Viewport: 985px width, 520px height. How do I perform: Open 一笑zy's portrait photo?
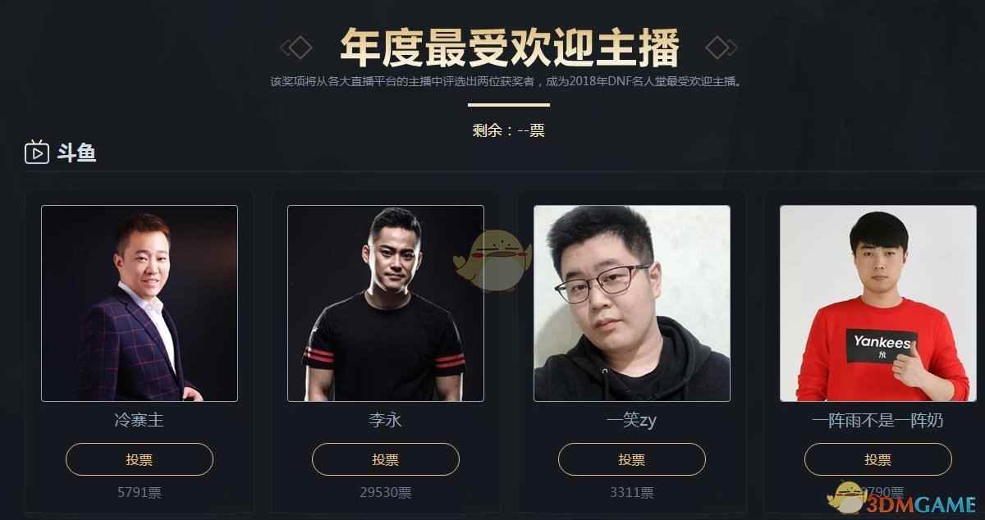[632, 303]
